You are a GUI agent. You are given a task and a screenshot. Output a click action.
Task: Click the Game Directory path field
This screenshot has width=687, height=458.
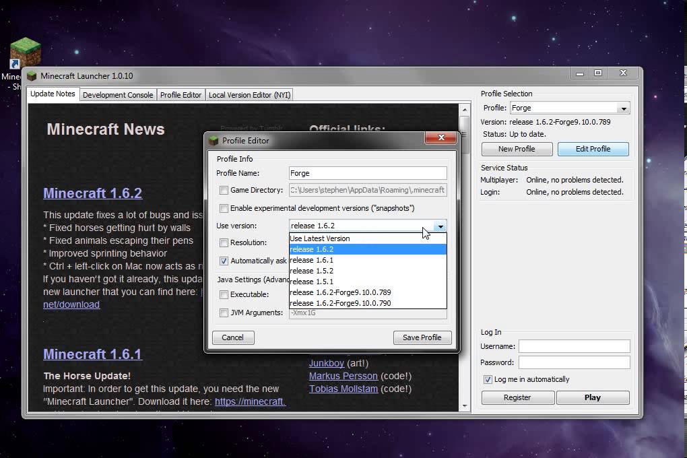(x=368, y=190)
